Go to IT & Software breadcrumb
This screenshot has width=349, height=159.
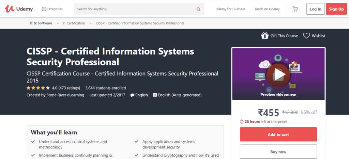click(x=41, y=23)
